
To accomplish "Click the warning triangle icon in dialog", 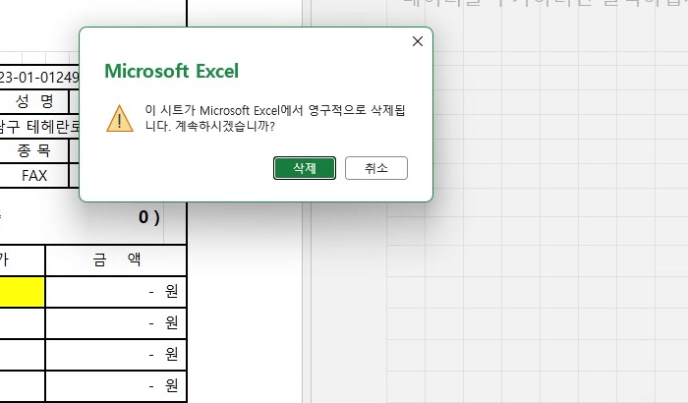I will coord(120,119).
